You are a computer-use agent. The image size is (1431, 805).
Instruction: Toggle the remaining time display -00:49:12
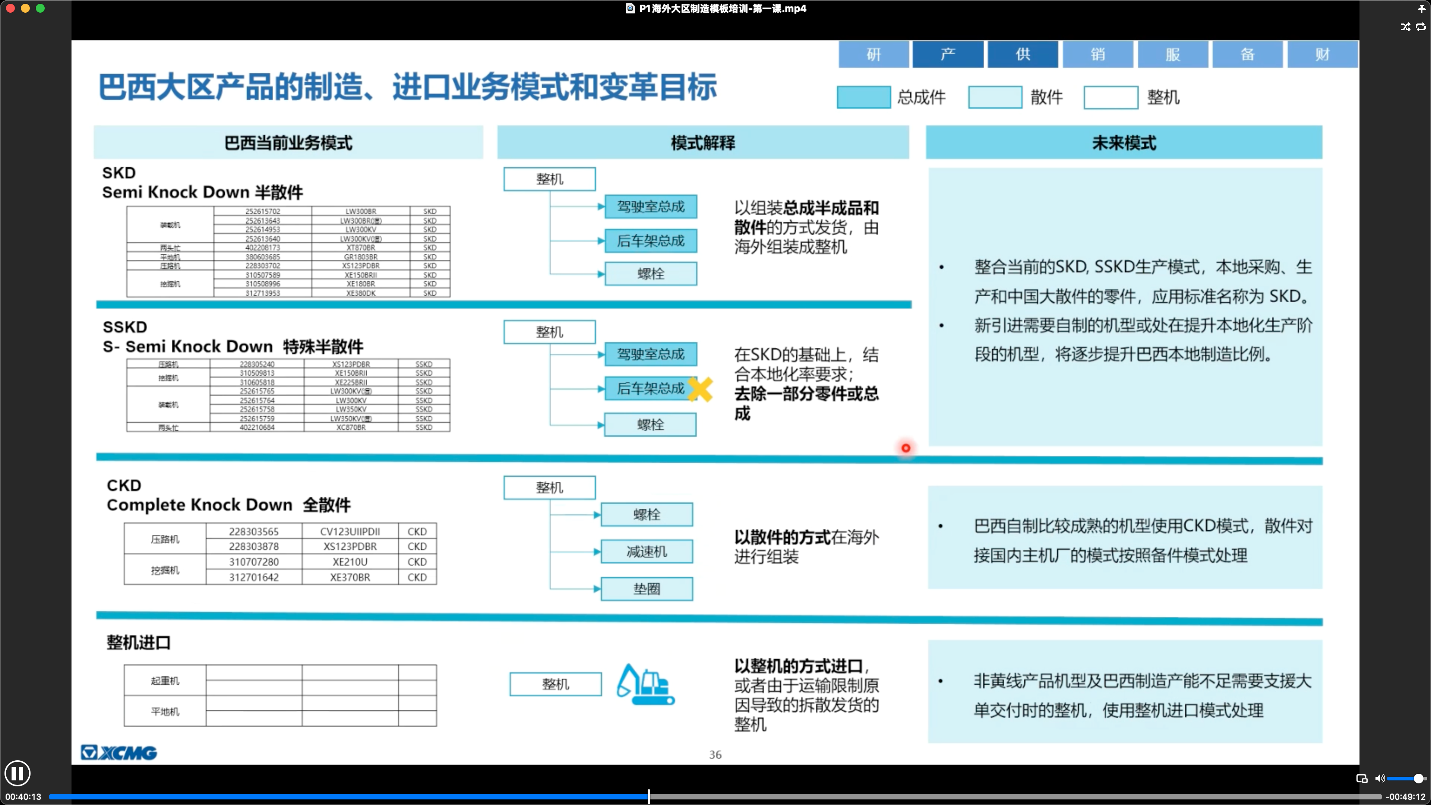(1405, 797)
